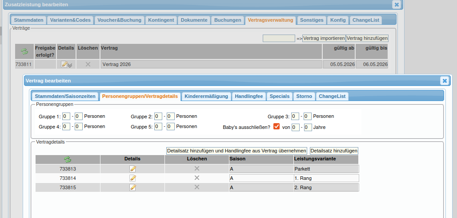The height and width of the screenshot is (218, 457).
Task: Go to Stammdaten/Saisonzeiten tab
Action: click(x=65, y=96)
